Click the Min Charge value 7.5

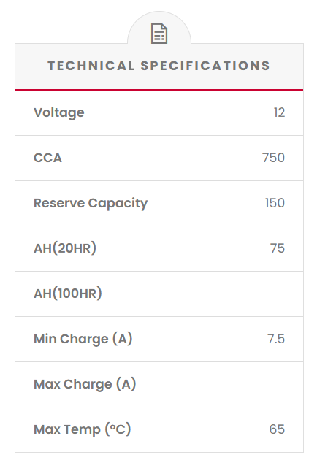[x=276, y=339]
